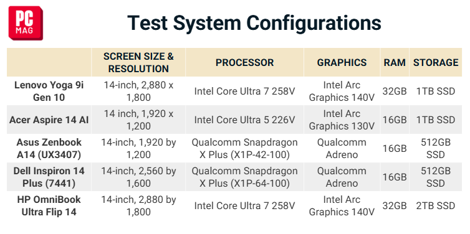Select the Processor column header
The width and height of the screenshot is (470, 234).
(244, 62)
